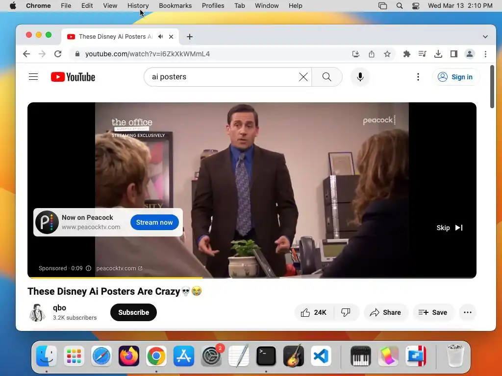Open Chrome profile avatar menu
Screen dimensions: 502x376
click(469, 54)
